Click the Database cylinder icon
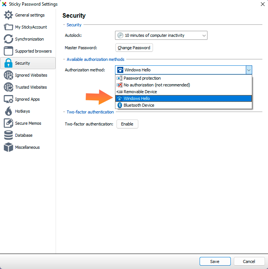 [8, 135]
